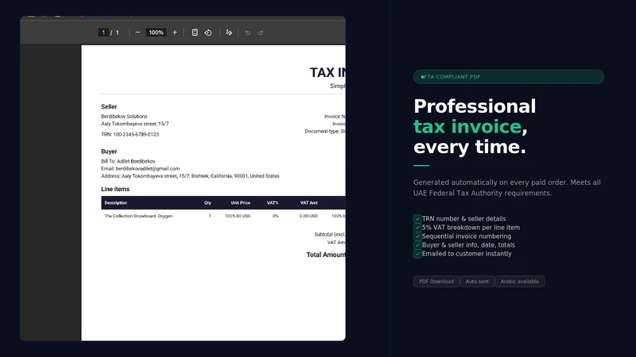
Task: Click 'The Collection Snowboard: Oxygen' line item
Action: coord(138,216)
